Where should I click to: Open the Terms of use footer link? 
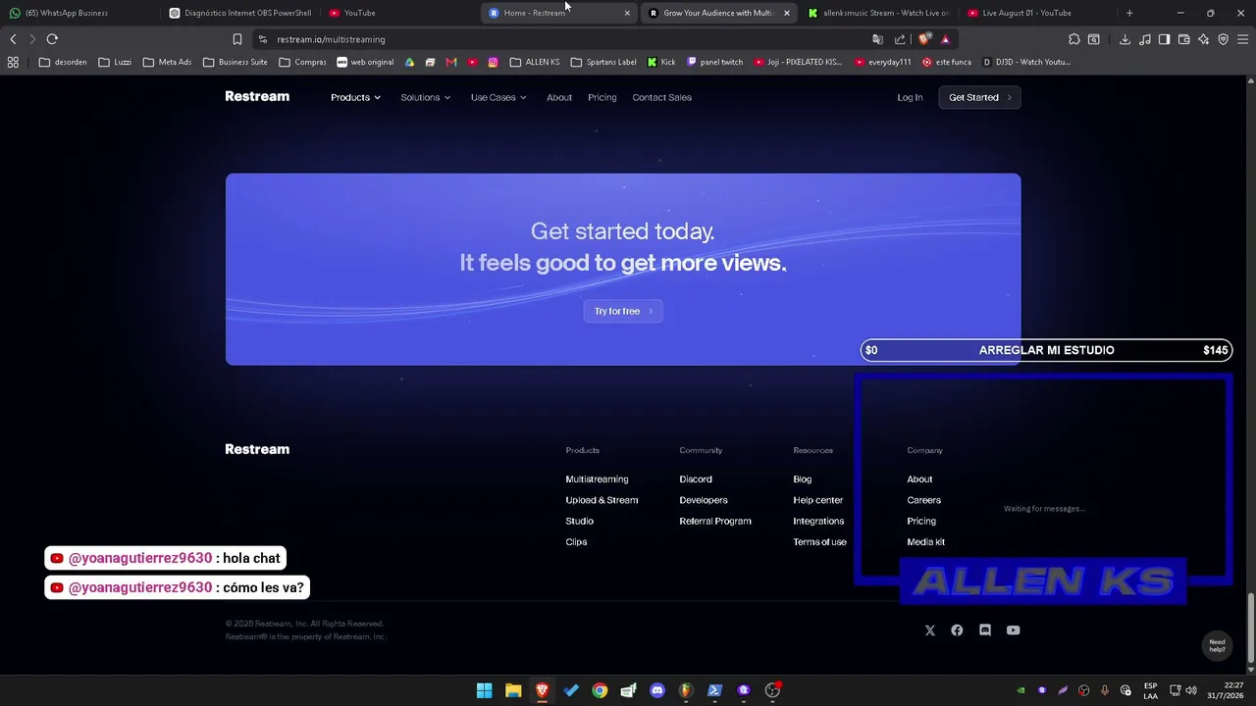coord(819,542)
